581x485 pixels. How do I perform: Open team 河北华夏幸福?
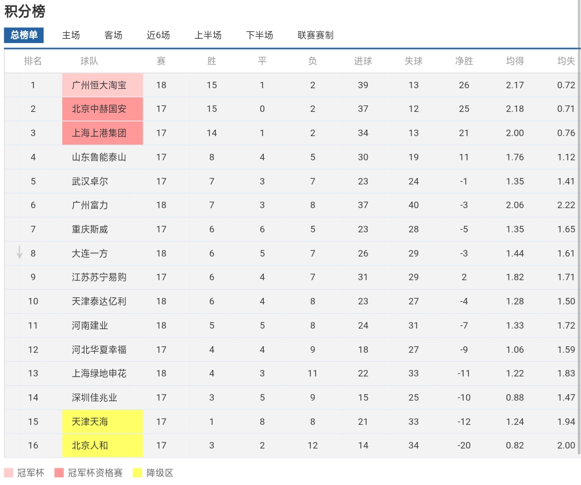tap(99, 350)
